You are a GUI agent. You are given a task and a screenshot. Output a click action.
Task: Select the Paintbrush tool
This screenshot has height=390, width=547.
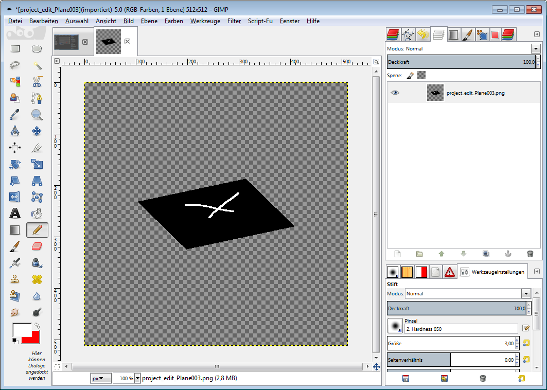[x=15, y=246]
